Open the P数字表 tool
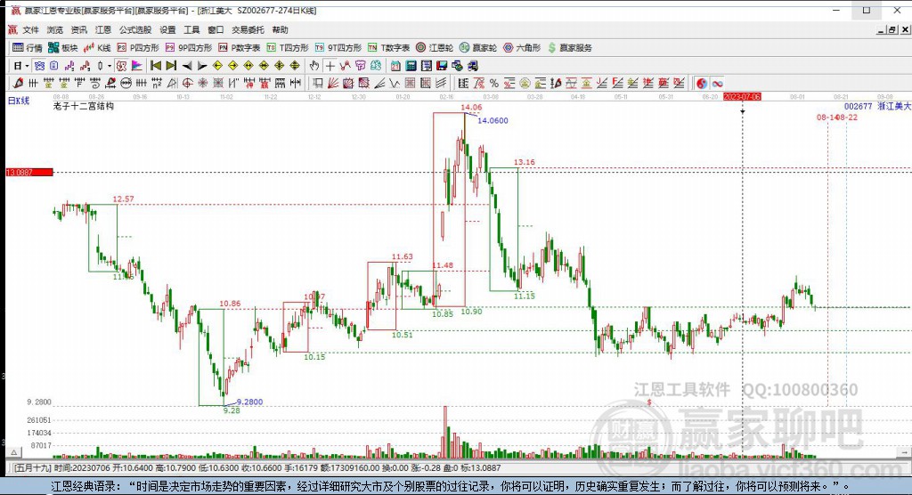The height and width of the screenshot is (495, 912). pos(239,48)
